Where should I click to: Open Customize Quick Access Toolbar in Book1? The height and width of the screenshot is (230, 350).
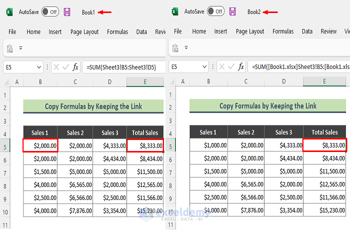[21, 48]
